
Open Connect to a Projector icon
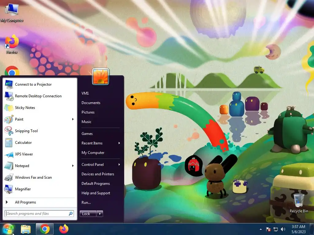[x=9, y=84]
